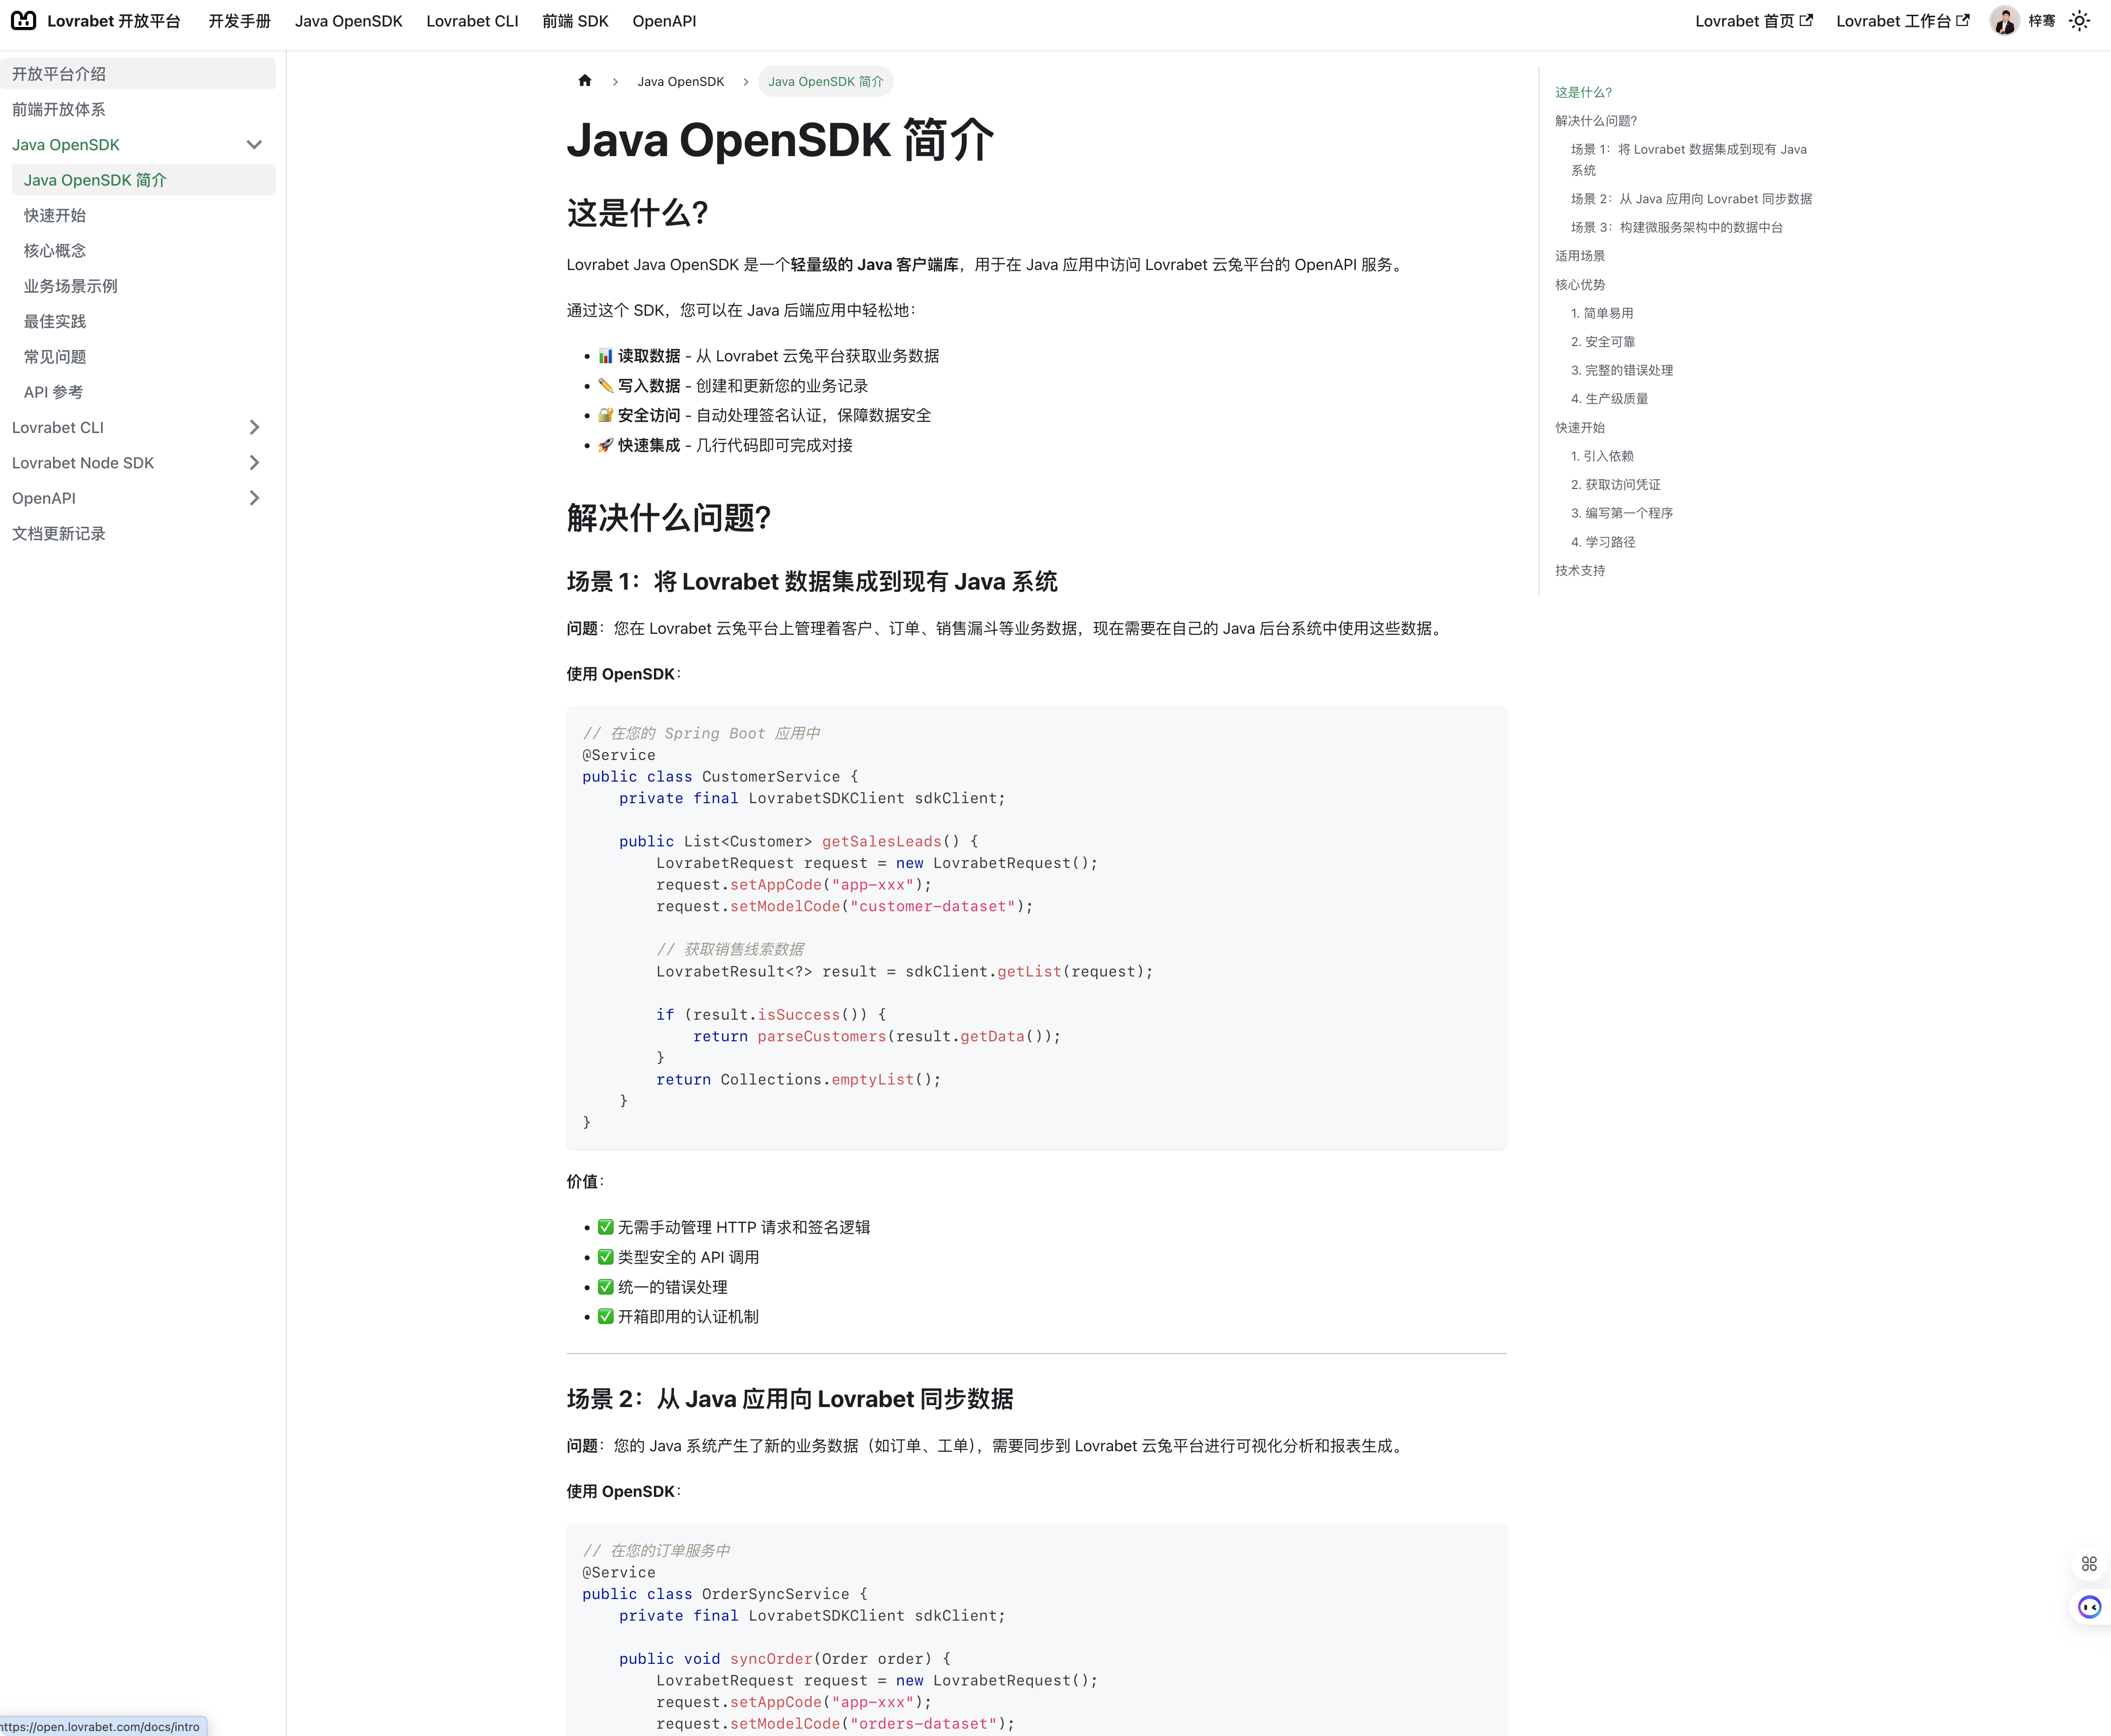This screenshot has height=1736, width=2111.
Task: Expand the Lovrabet CLI sidebar section
Action: [x=254, y=428]
